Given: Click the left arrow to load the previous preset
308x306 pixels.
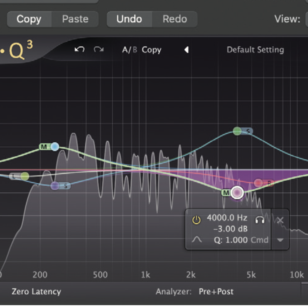Looking at the screenshot, I should [187, 50].
